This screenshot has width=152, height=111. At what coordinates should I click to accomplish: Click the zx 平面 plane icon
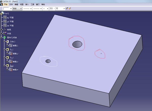(x=5, y=26)
